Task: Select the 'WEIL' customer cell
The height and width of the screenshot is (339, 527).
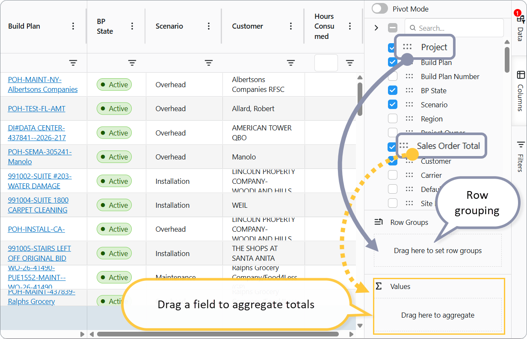Action: (x=263, y=205)
